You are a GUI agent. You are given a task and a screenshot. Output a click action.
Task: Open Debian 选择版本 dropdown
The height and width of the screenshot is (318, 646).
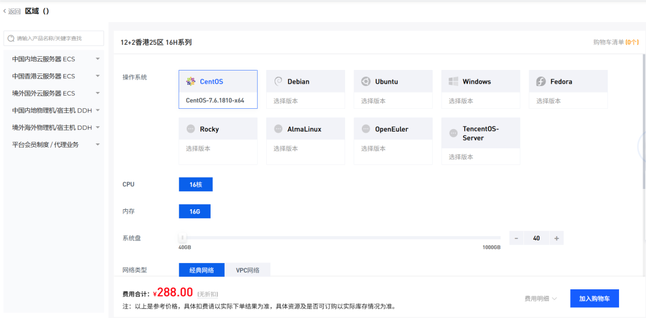coord(306,100)
